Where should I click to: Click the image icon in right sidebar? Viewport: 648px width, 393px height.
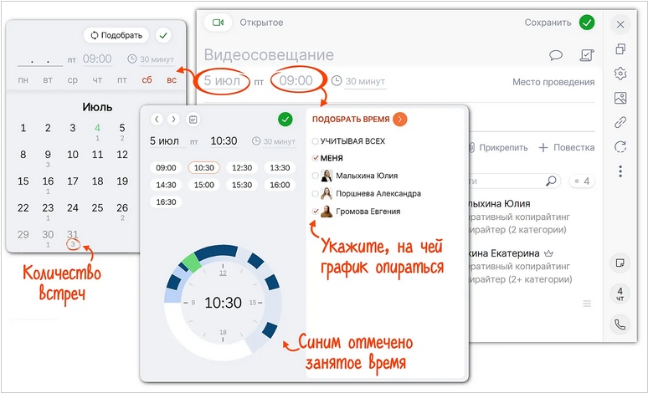pyautogui.click(x=620, y=98)
